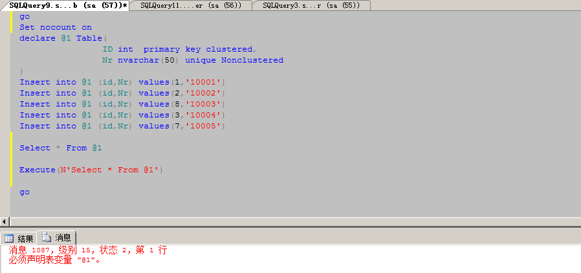Open the SQLQuery11 (sa (56)) tab

click(190, 5)
